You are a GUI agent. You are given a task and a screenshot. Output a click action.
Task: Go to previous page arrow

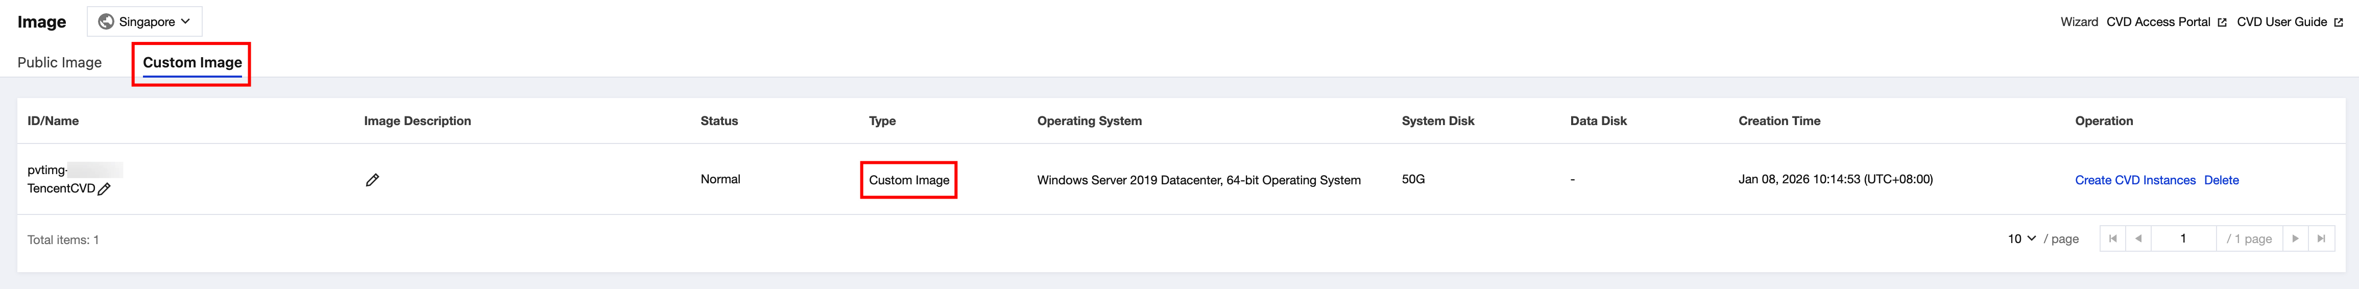[2138, 238]
